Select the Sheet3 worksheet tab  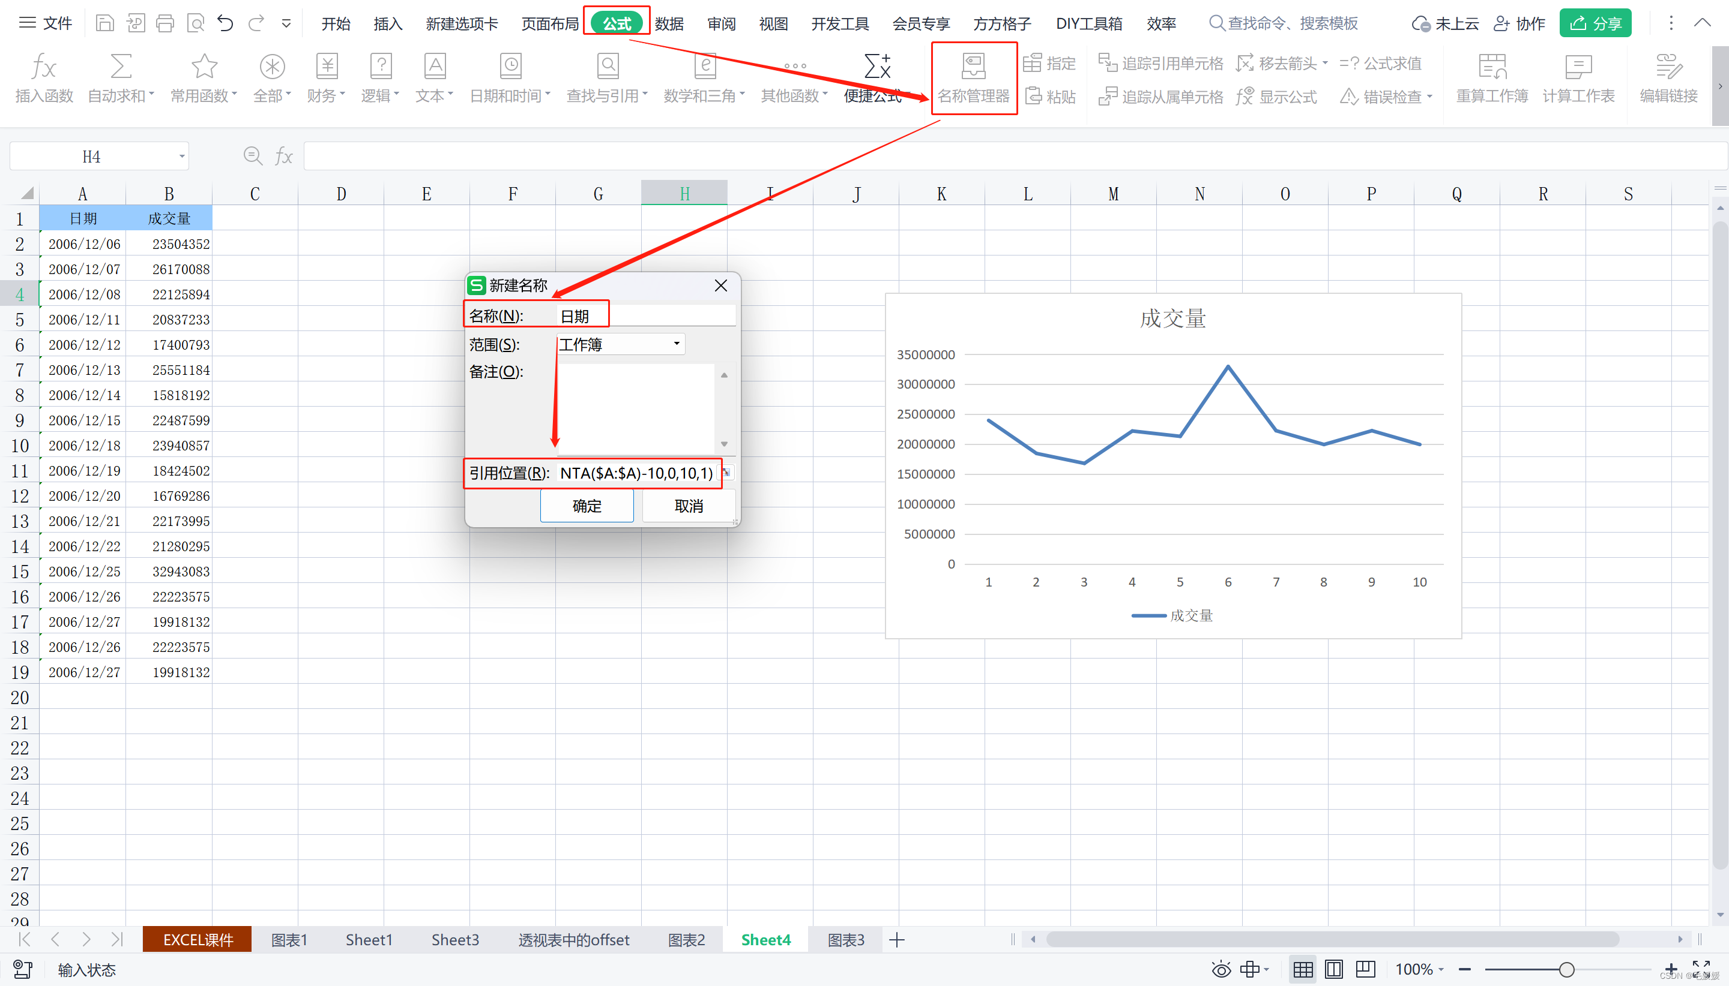point(455,940)
